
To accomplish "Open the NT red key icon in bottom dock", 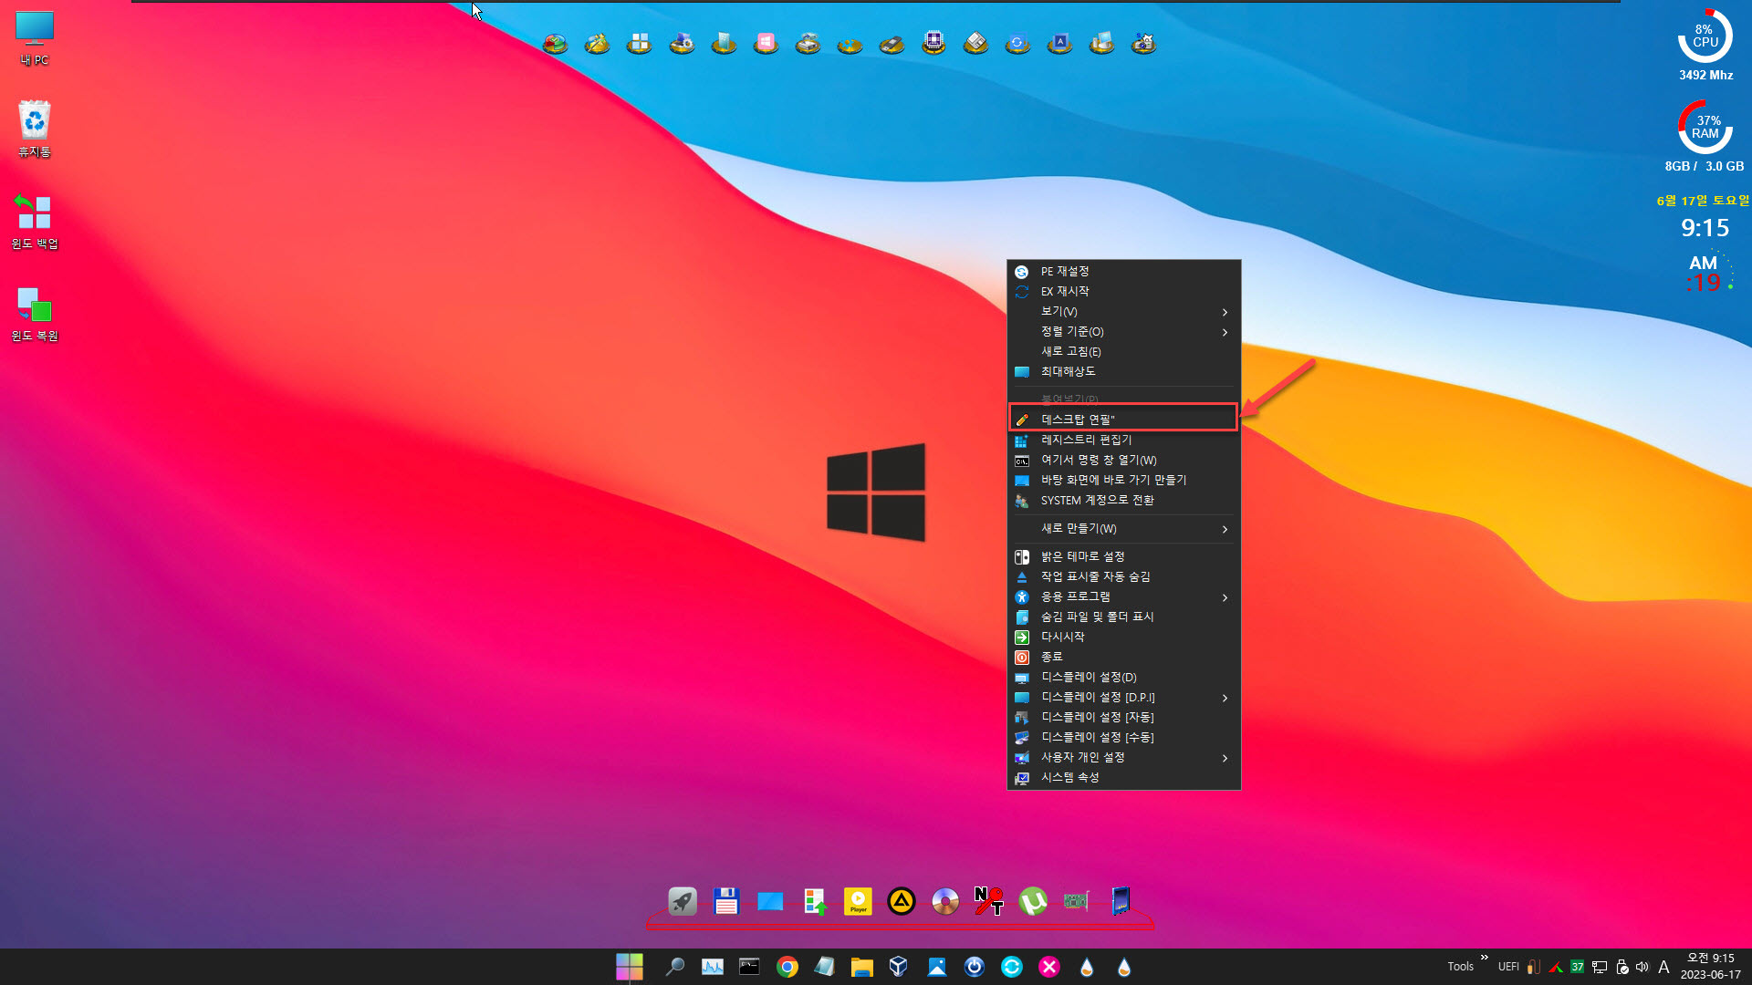I will tap(989, 901).
